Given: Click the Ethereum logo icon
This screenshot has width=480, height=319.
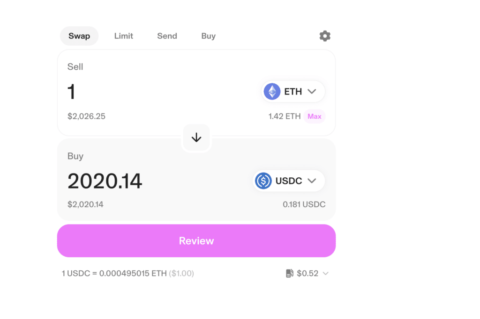Looking at the screenshot, I should (x=272, y=91).
